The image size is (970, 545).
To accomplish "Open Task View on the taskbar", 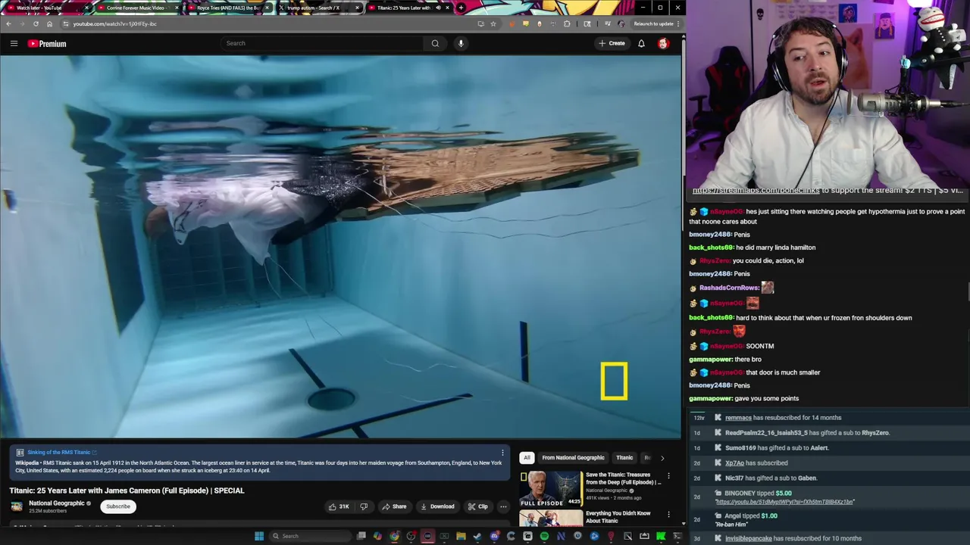I will pos(361,536).
